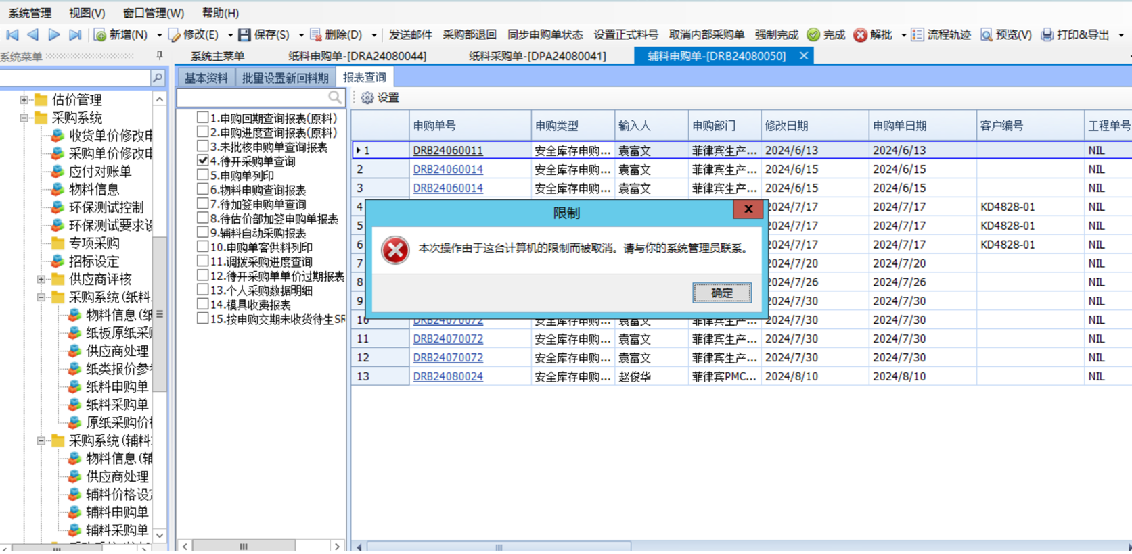Check 9.辅料自动采购报表 checkbox
1132x554 pixels.
click(202, 232)
